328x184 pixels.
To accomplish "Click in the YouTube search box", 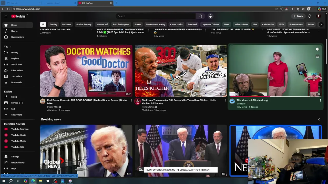I will [x=156, y=16].
